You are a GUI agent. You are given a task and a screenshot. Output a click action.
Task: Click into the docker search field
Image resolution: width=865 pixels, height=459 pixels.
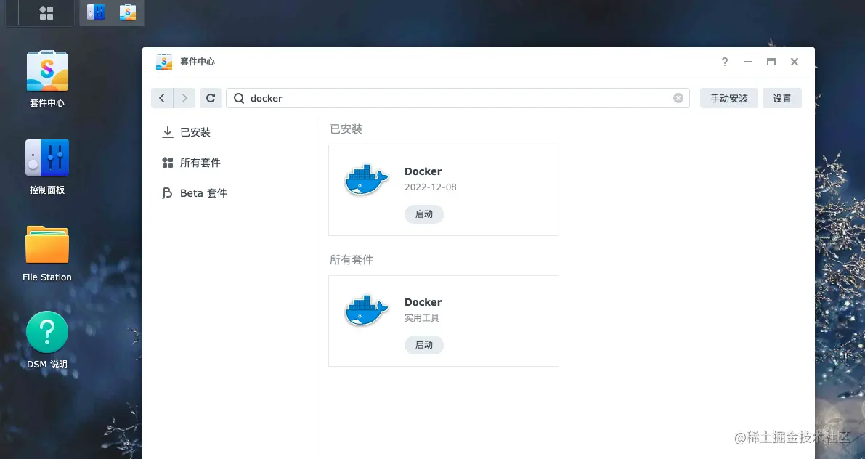coord(458,98)
